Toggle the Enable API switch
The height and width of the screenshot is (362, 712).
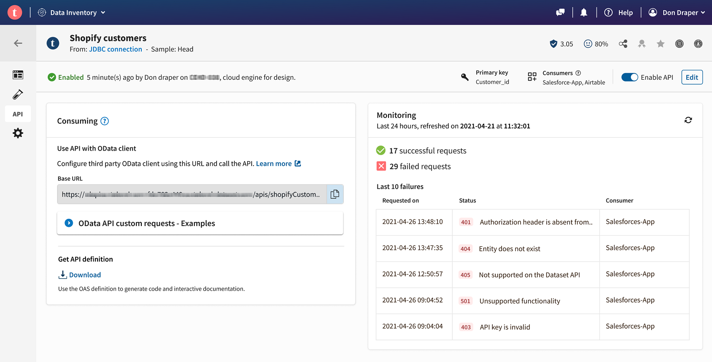click(x=630, y=77)
